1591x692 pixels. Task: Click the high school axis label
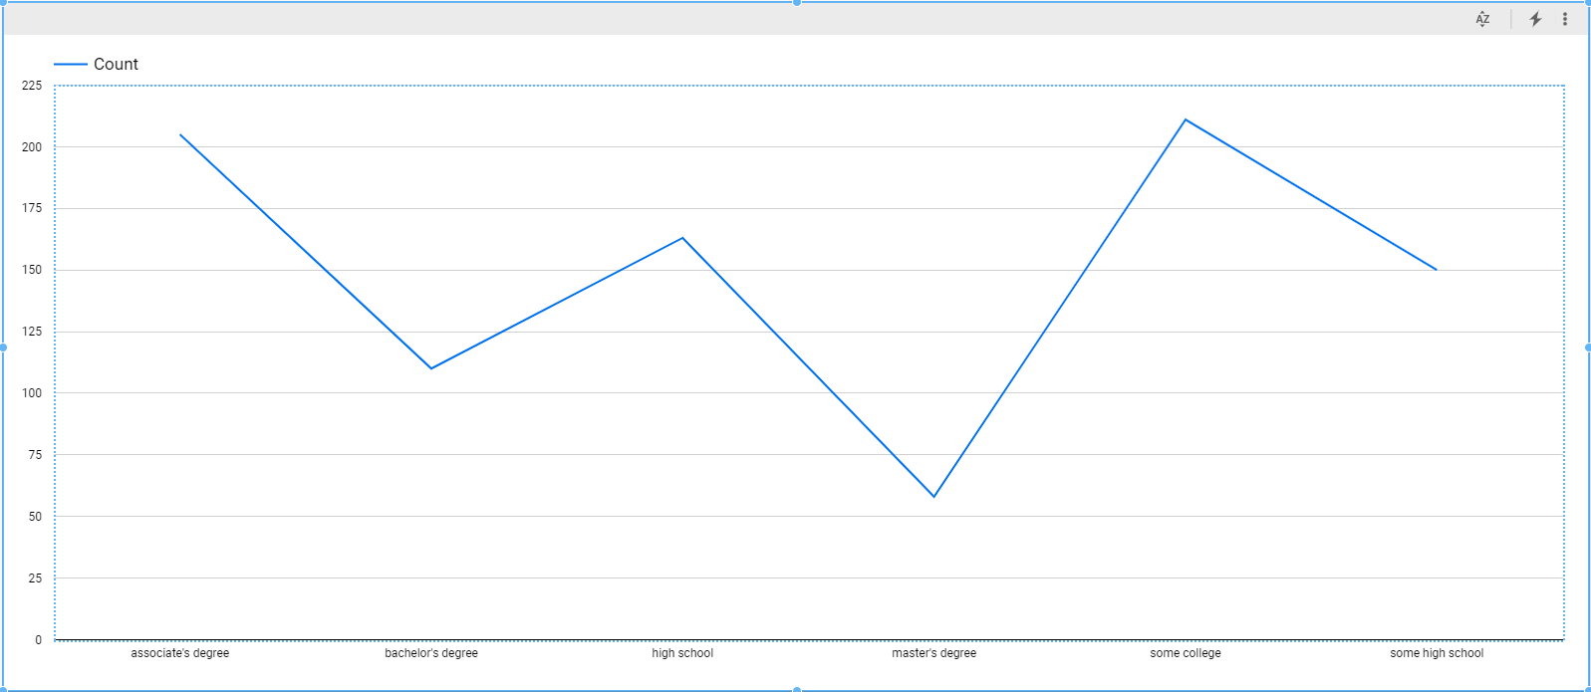click(x=682, y=653)
